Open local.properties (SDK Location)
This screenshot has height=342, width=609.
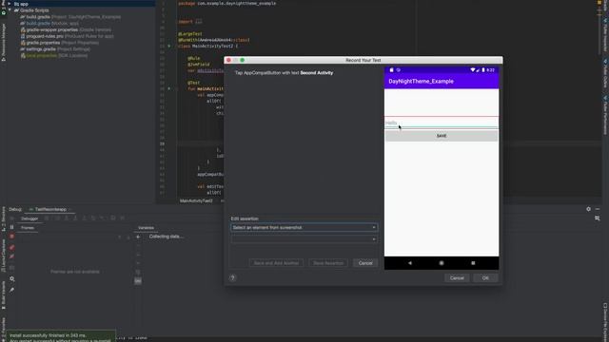pyautogui.click(x=54, y=55)
